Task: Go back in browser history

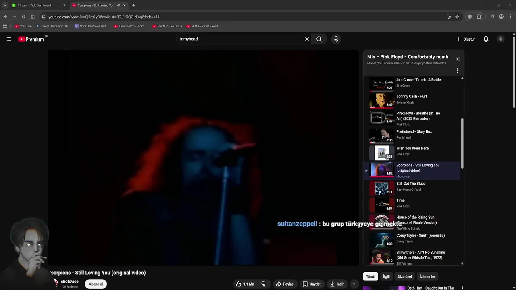Action: 5,17
